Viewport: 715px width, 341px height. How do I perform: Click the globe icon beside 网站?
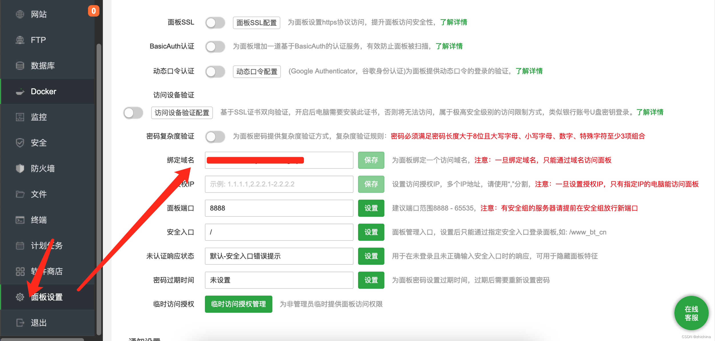[20, 14]
